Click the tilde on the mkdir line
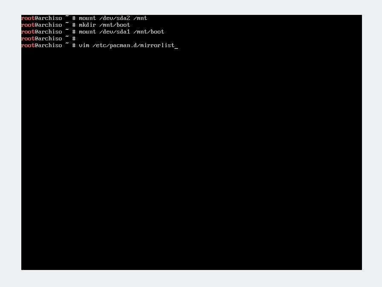 tap(67, 24)
